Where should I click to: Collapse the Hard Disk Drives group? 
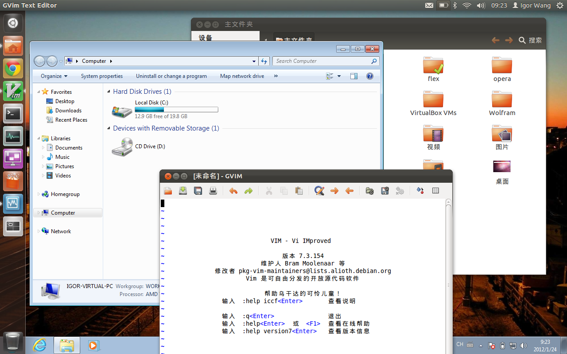pyautogui.click(x=109, y=92)
